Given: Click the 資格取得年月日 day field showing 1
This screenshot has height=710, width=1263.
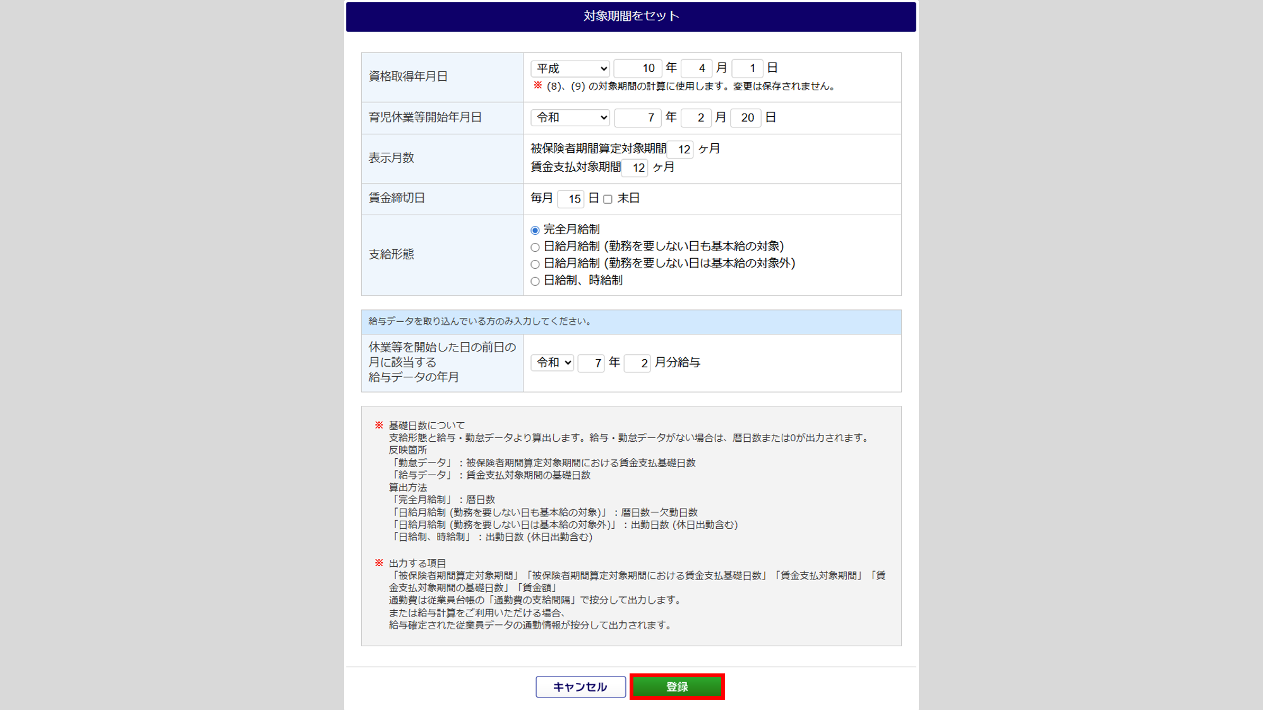Looking at the screenshot, I should [x=747, y=68].
